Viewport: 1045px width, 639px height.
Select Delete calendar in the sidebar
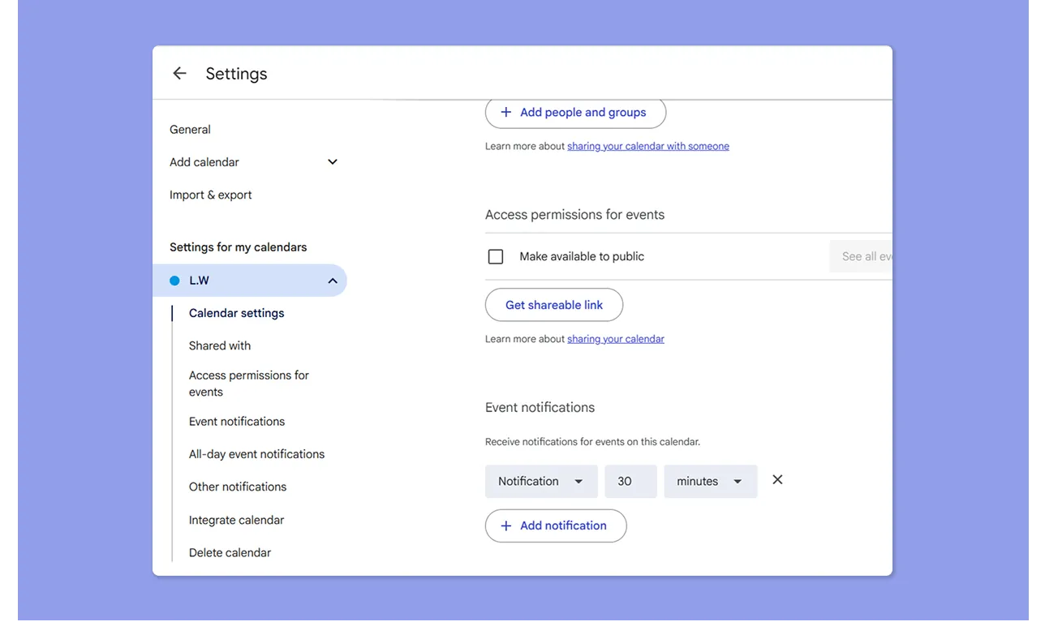229,552
